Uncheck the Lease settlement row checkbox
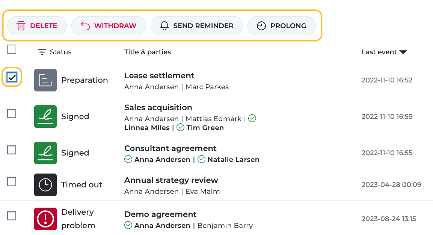 pos(12,77)
